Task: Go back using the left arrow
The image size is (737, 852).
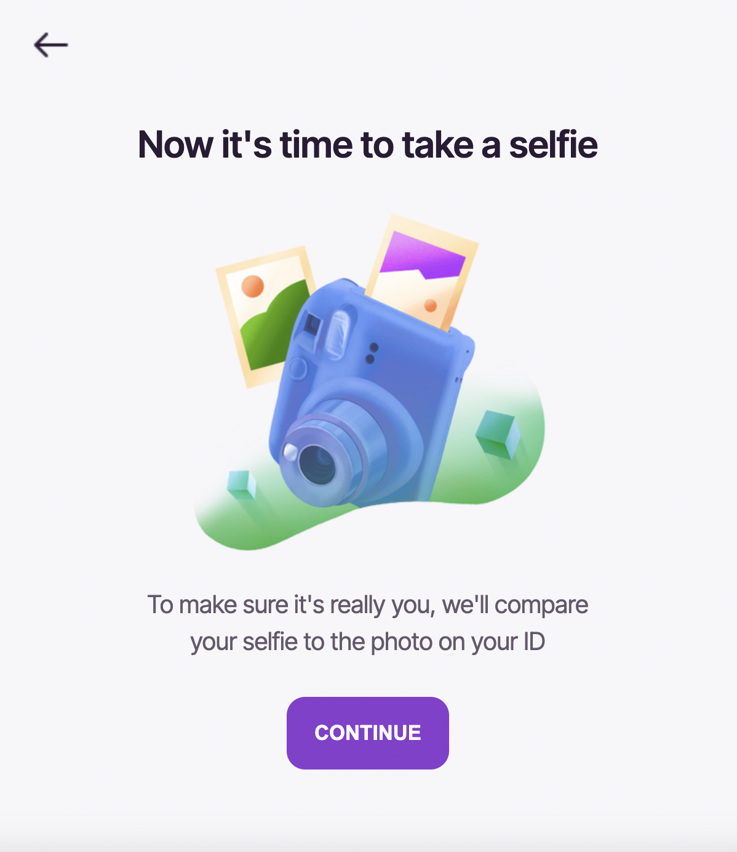Action: pos(50,45)
